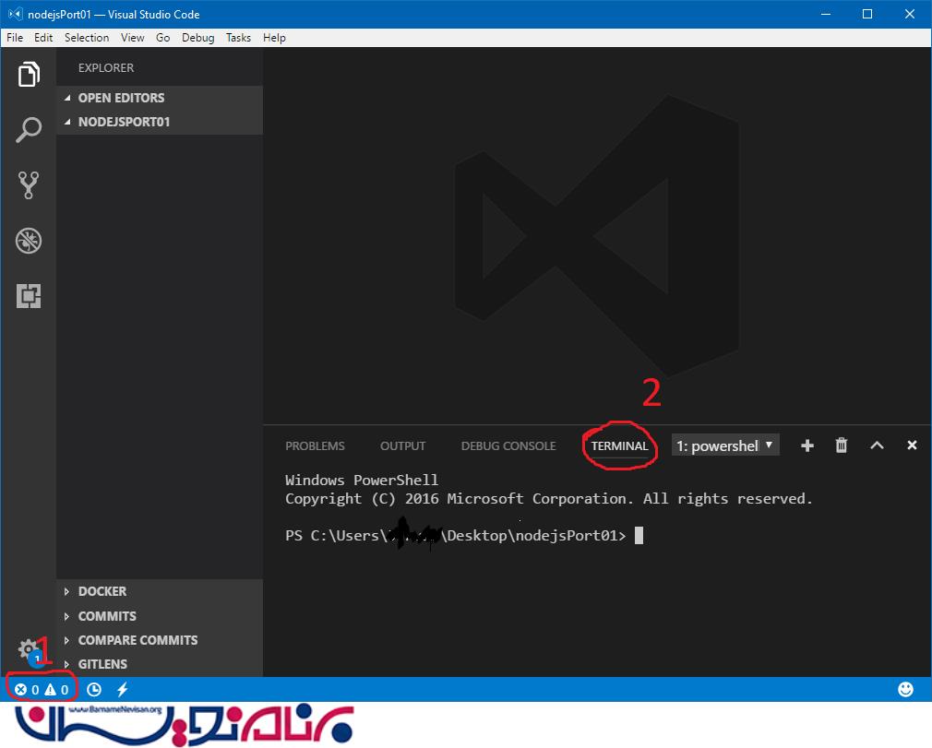Collapse the NODEJSPORT01 folder section
Screen dimensions: 932x748
tap(160, 122)
